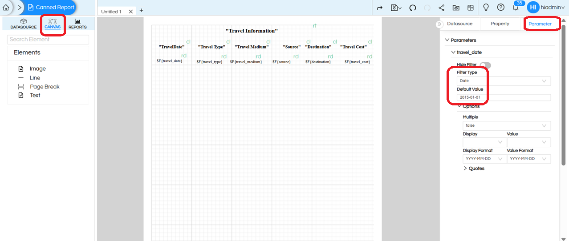Screen dimensions: 569x241
Task: Toggle the Hide Filter switch
Action: tap(485, 65)
